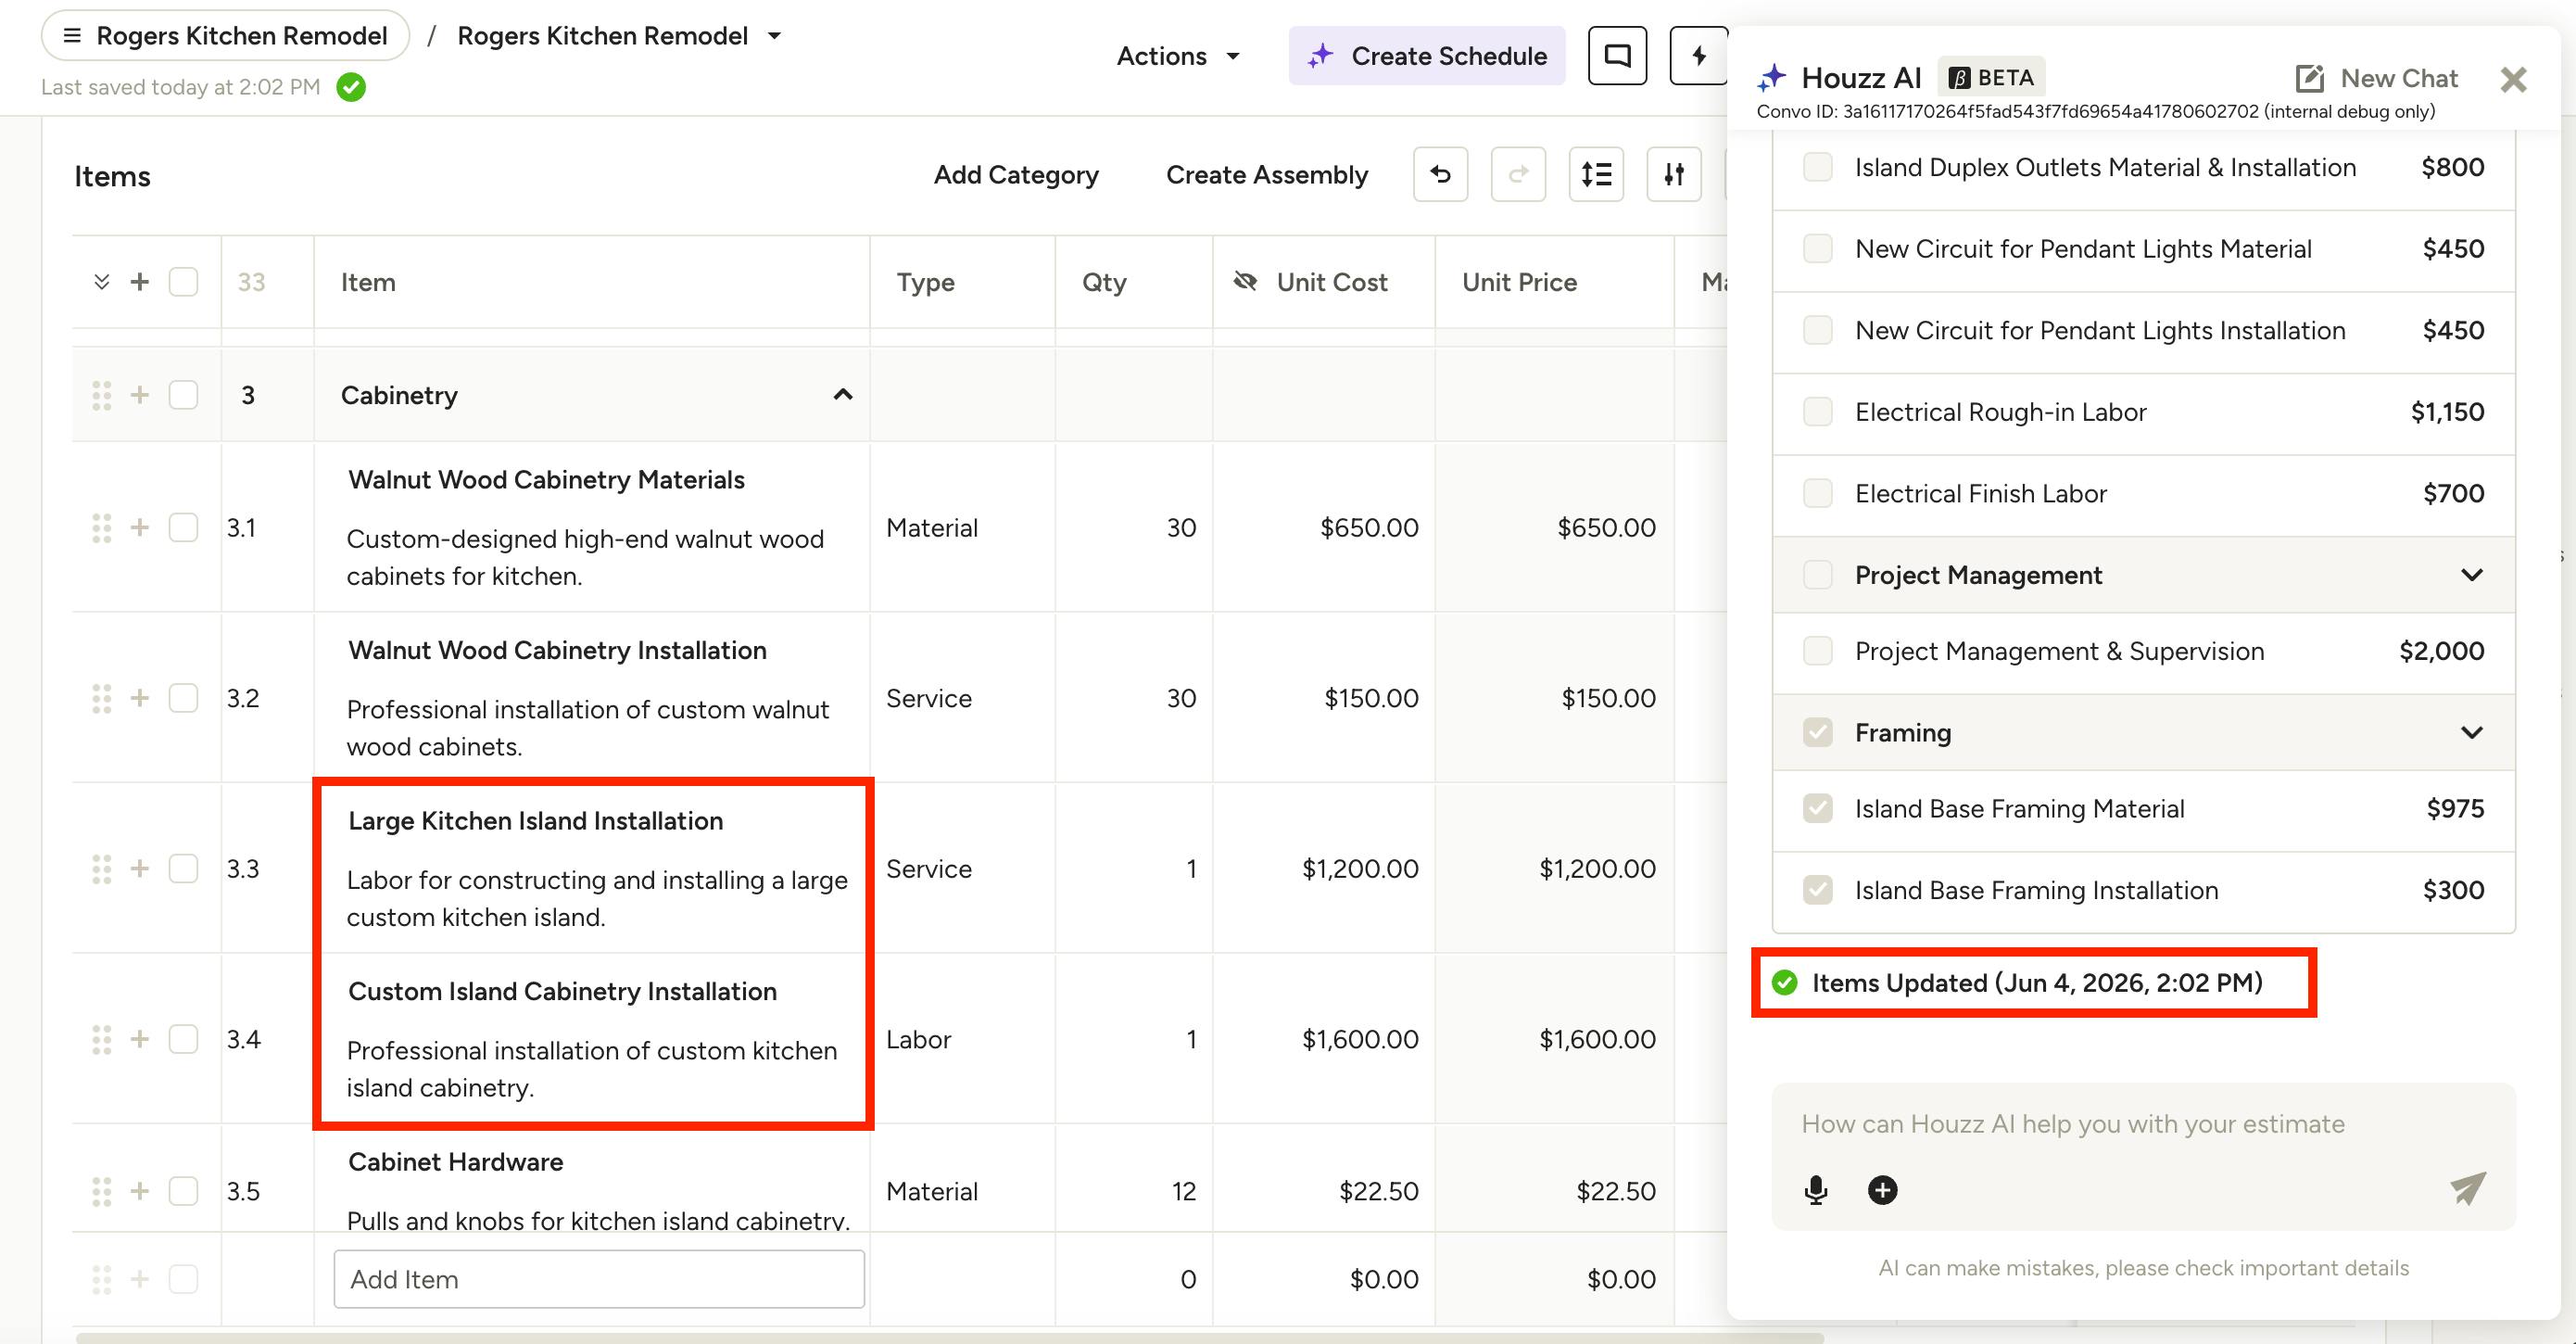Viewport: 2576px width, 1344px height.
Task: Select Custom Island Cabinetry Installation row checkbox
Action: pos(183,1039)
